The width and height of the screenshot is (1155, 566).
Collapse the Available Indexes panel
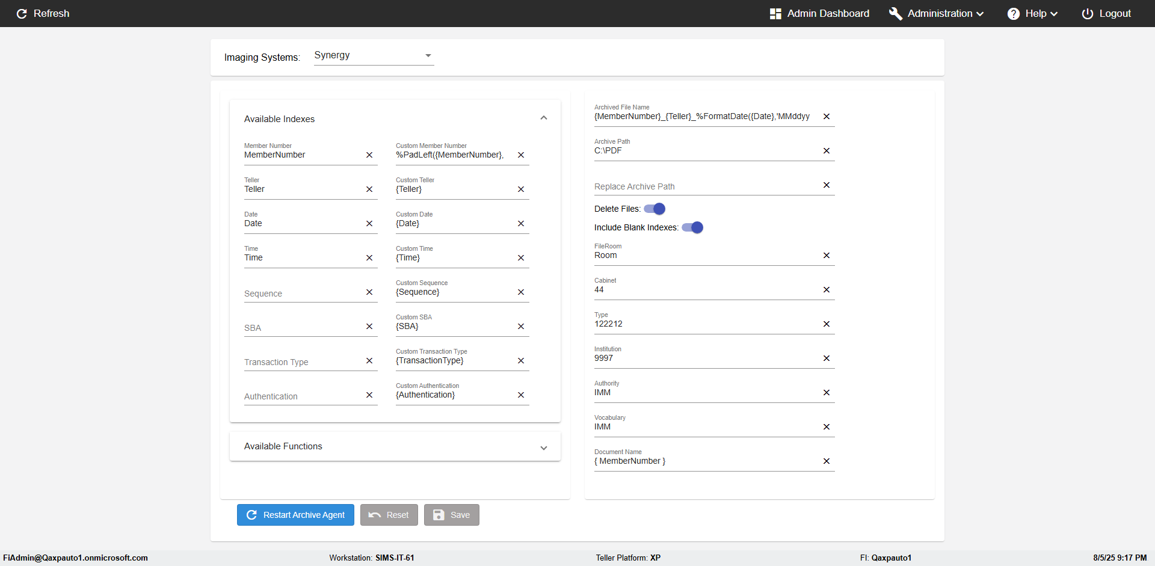click(x=544, y=118)
